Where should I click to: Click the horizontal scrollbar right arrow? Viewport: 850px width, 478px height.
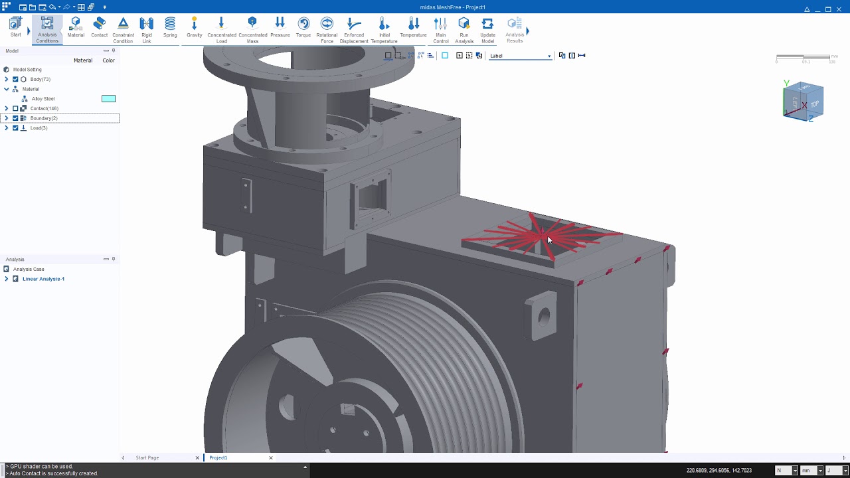[845, 457]
